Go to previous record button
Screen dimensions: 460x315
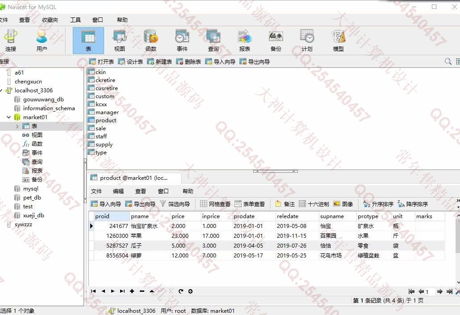[x=103, y=291]
